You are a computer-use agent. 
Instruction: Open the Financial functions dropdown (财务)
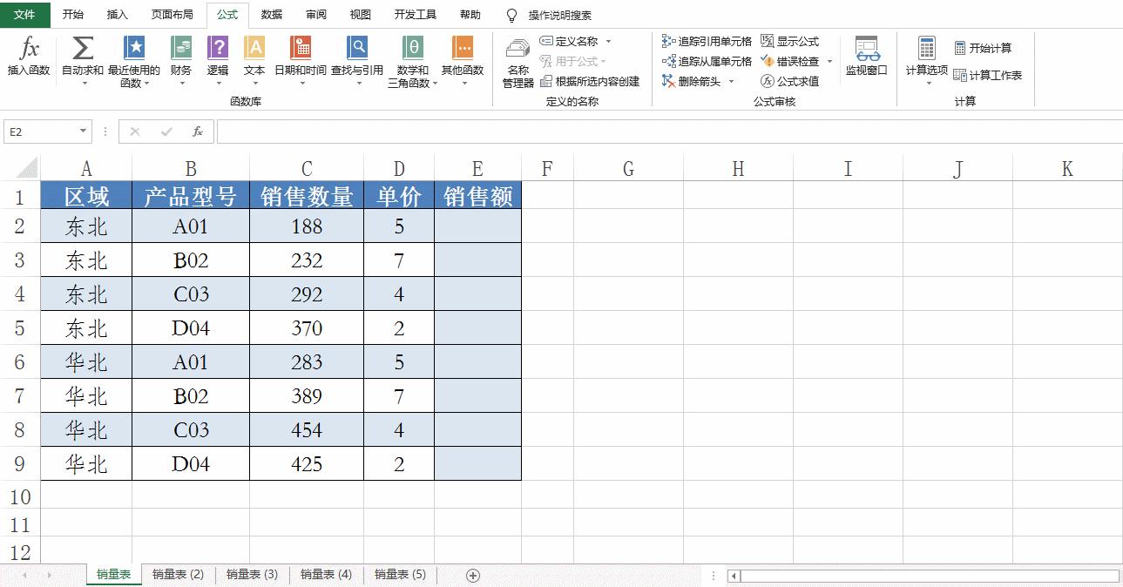coord(180,59)
